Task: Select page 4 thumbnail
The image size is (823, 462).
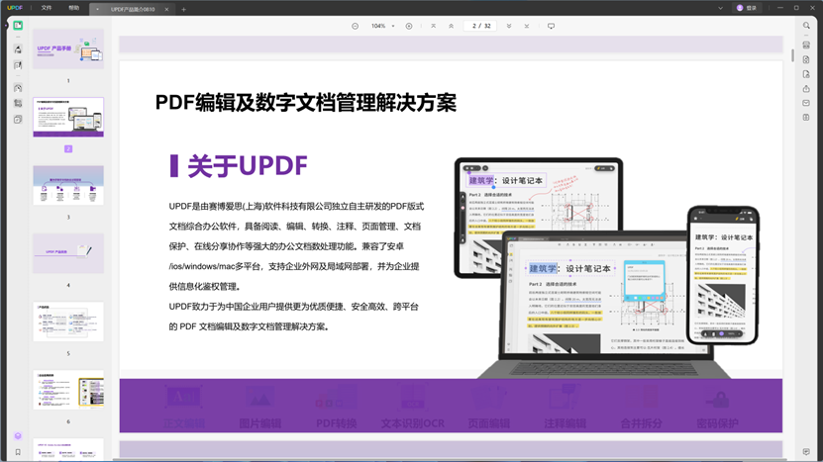Action: coord(68,253)
